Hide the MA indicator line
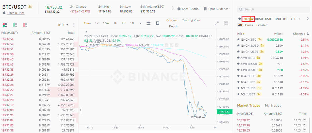 pyautogui.click(x=167, y=45)
